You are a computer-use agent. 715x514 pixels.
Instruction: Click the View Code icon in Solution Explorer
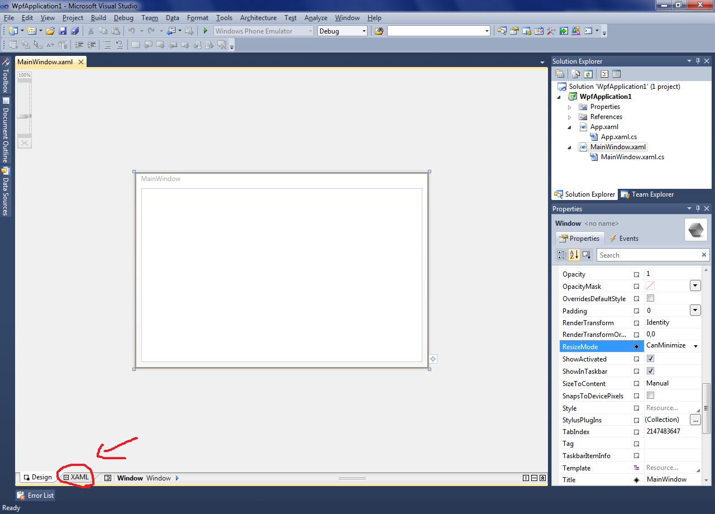(604, 74)
